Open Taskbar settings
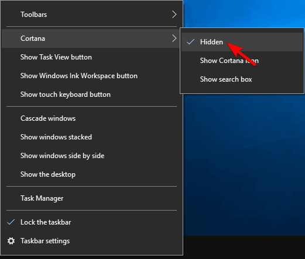Screen dimensions: 305x259 click(92, 241)
